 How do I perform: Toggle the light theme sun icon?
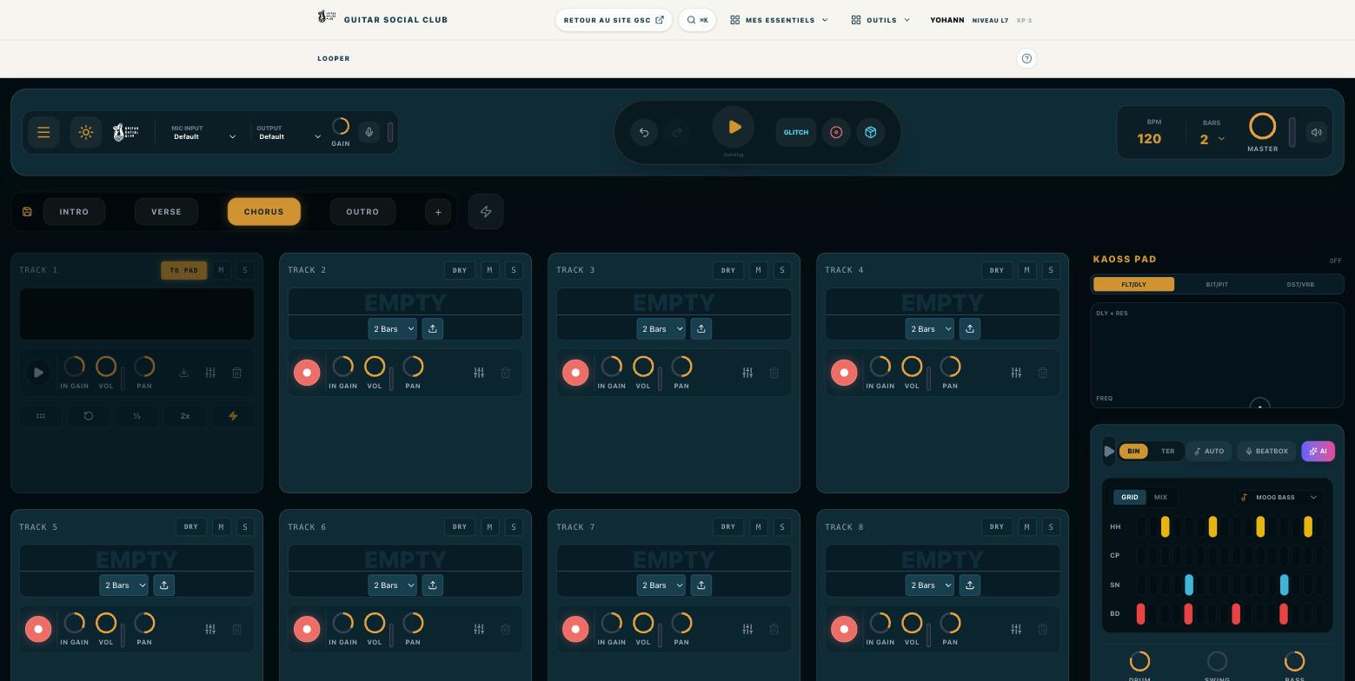point(86,133)
